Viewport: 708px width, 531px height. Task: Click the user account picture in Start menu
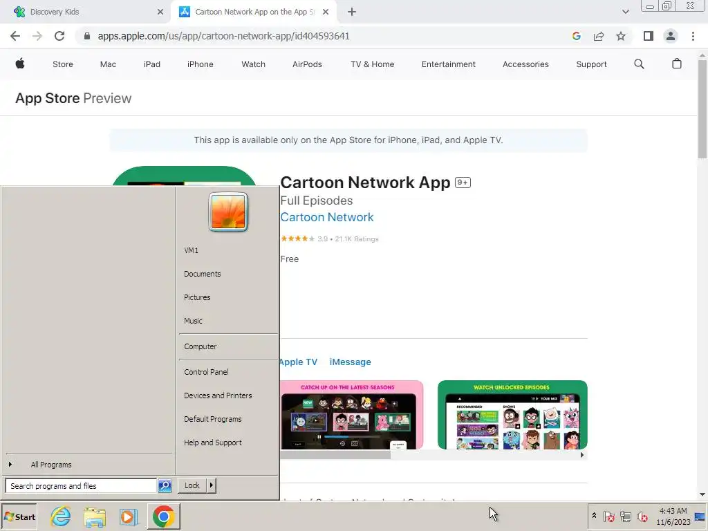(228, 212)
